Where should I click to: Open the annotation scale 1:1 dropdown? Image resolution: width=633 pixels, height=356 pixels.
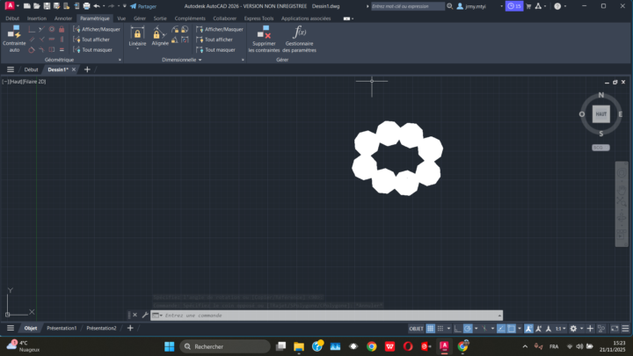coord(559,328)
